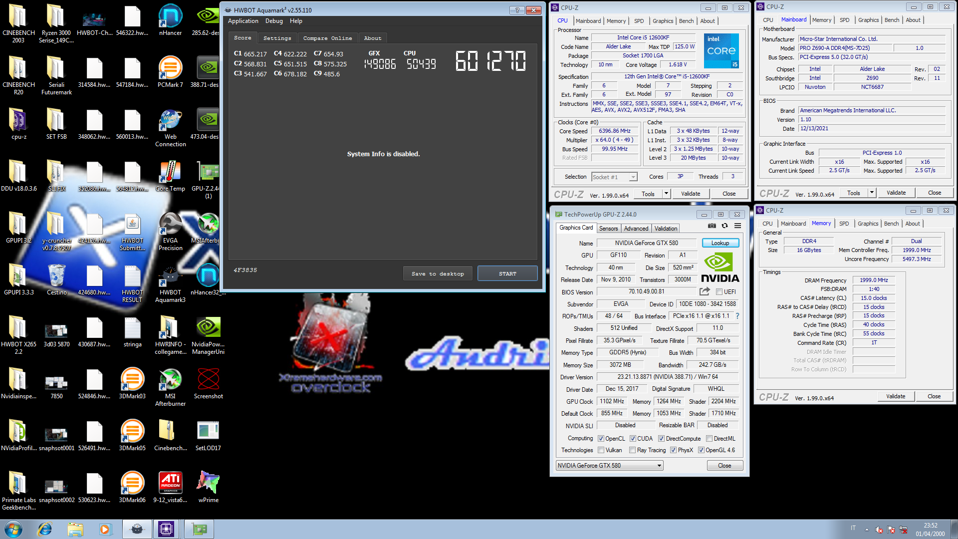Click Aquamark help question-mark title button

[517, 10]
